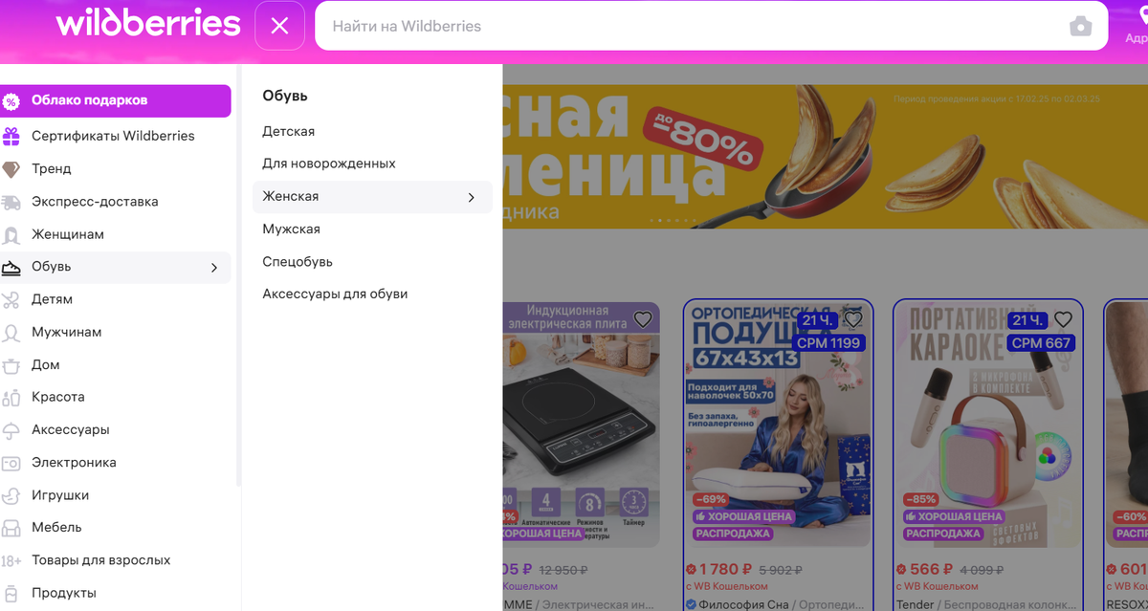Add the orthopedic pillow to favorites
The width and height of the screenshot is (1148, 611).
pyautogui.click(x=852, y=319)
